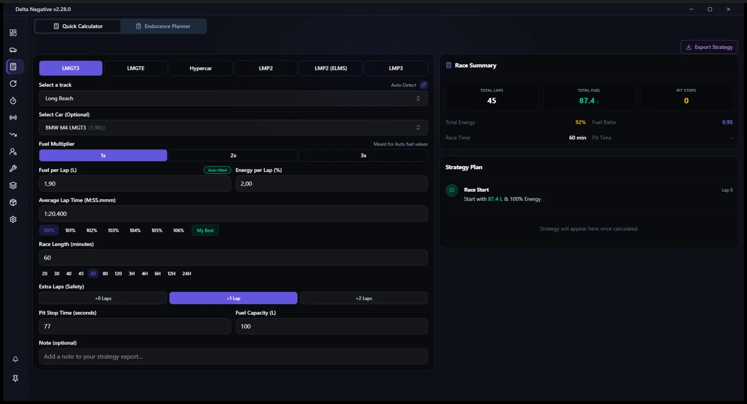This screenshot has height=404, width=747.
Task: Set race length preset to 120 minutes
Action: click(118, 274)
